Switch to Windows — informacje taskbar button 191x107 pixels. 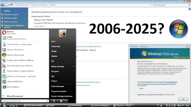click(x=123, y=106)
